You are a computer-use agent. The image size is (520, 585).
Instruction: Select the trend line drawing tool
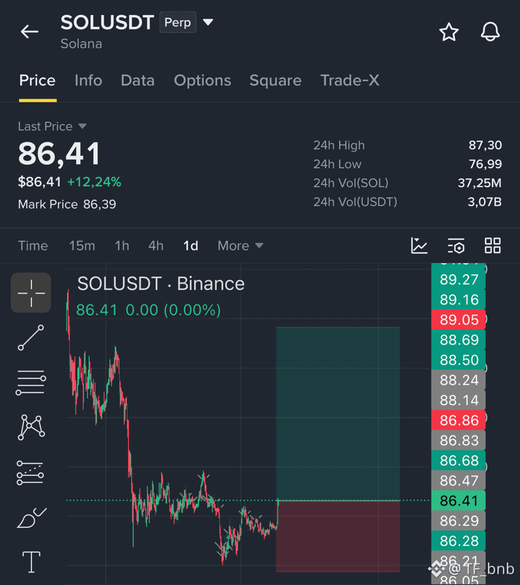click(x=31, y=338)
